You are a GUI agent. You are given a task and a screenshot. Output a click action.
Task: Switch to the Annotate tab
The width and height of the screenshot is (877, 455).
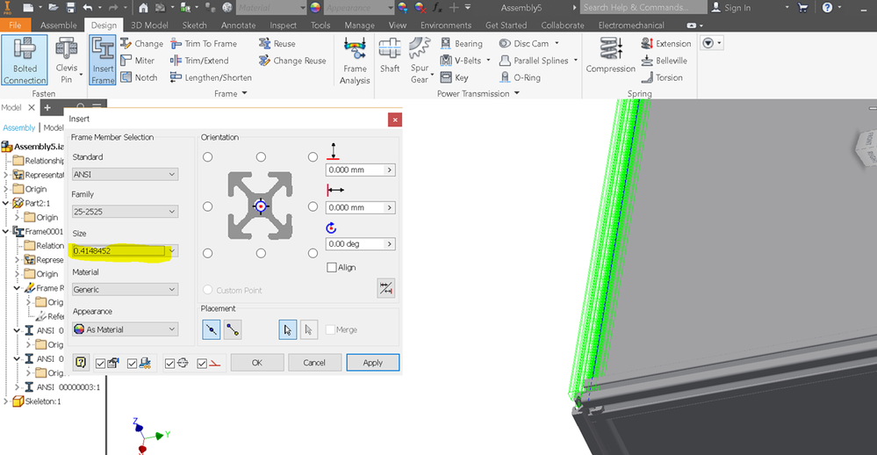238,25
